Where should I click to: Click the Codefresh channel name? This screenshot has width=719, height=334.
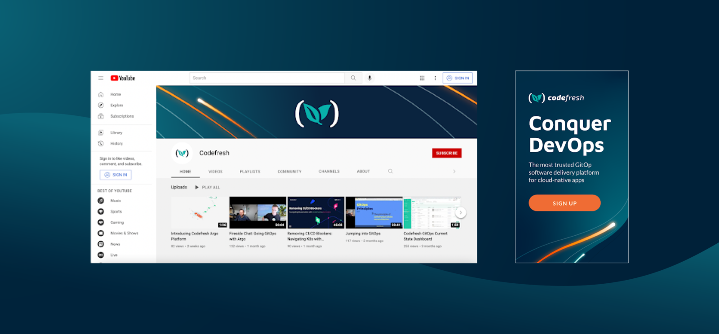click(214, 153)
